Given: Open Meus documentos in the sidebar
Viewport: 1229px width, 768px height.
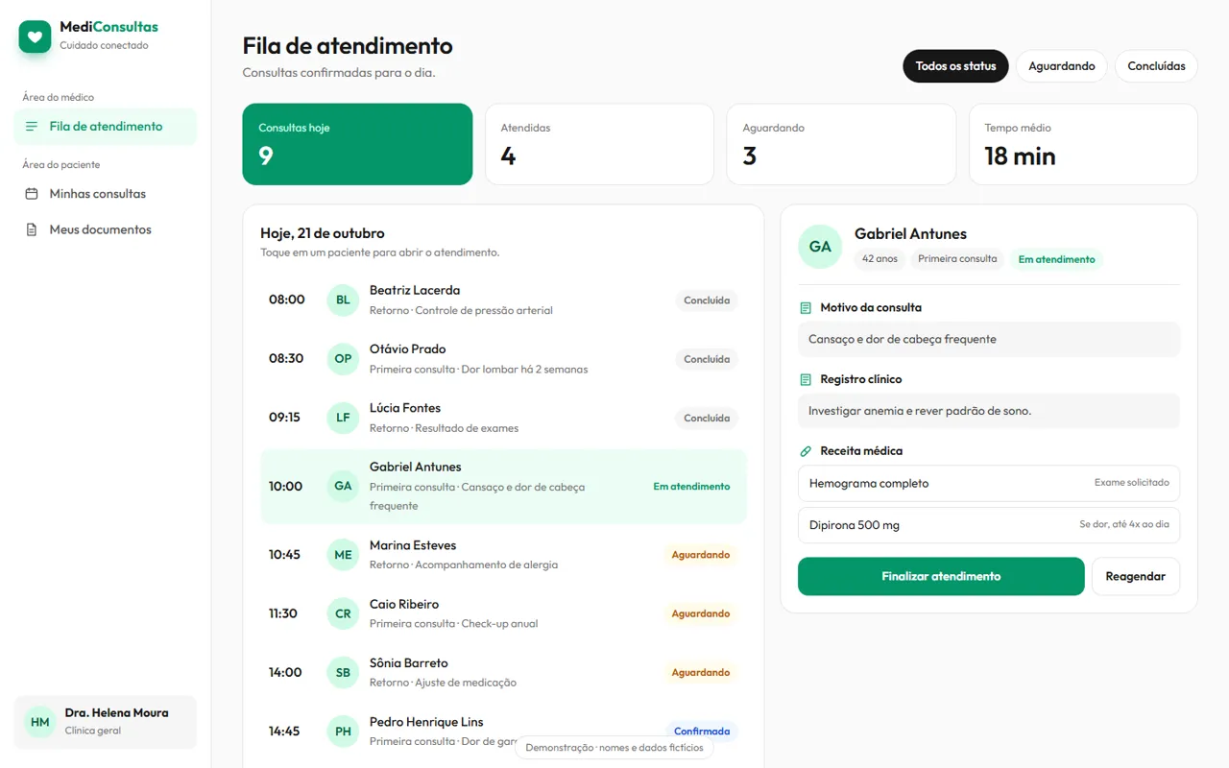Looking at the screenshot, I should (x=106, y=229).
